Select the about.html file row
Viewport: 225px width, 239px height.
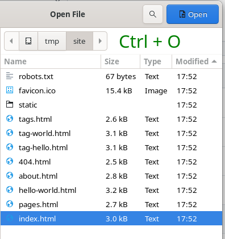tap(111, 176)
